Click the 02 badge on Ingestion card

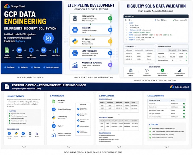pyautogui.click(x=110, y=30)
